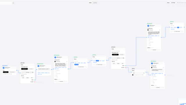Viewport: 186px width, 105px height.
Task: Click Facebook icon in Reply to Comment node
Action: click(x=38, y=66)
